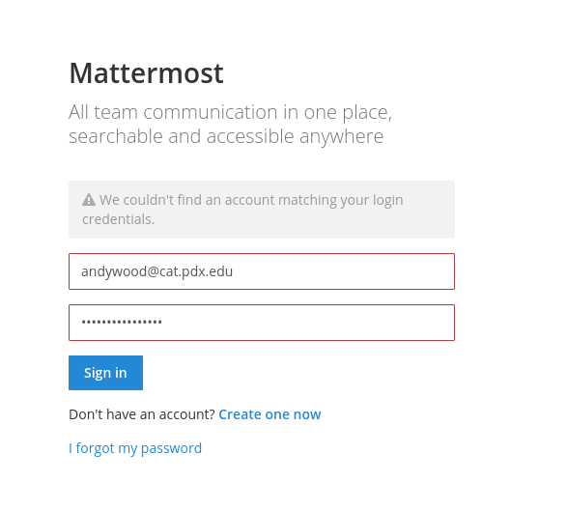The height and width of the screenshot is (511, 567).
Task: Click the gray login error alert box
Action: coord(262,210)
